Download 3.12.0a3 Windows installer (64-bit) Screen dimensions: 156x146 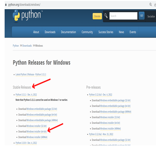coord(110,123)
